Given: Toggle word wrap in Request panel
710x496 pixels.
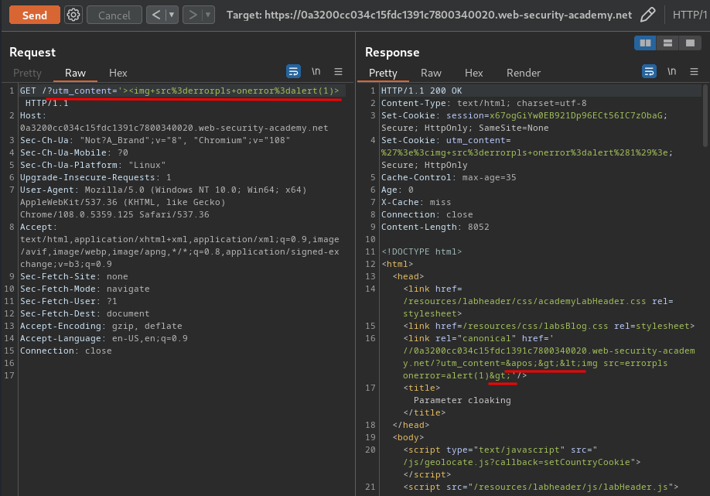Looking at the screenshot, I should coord(293,71).
